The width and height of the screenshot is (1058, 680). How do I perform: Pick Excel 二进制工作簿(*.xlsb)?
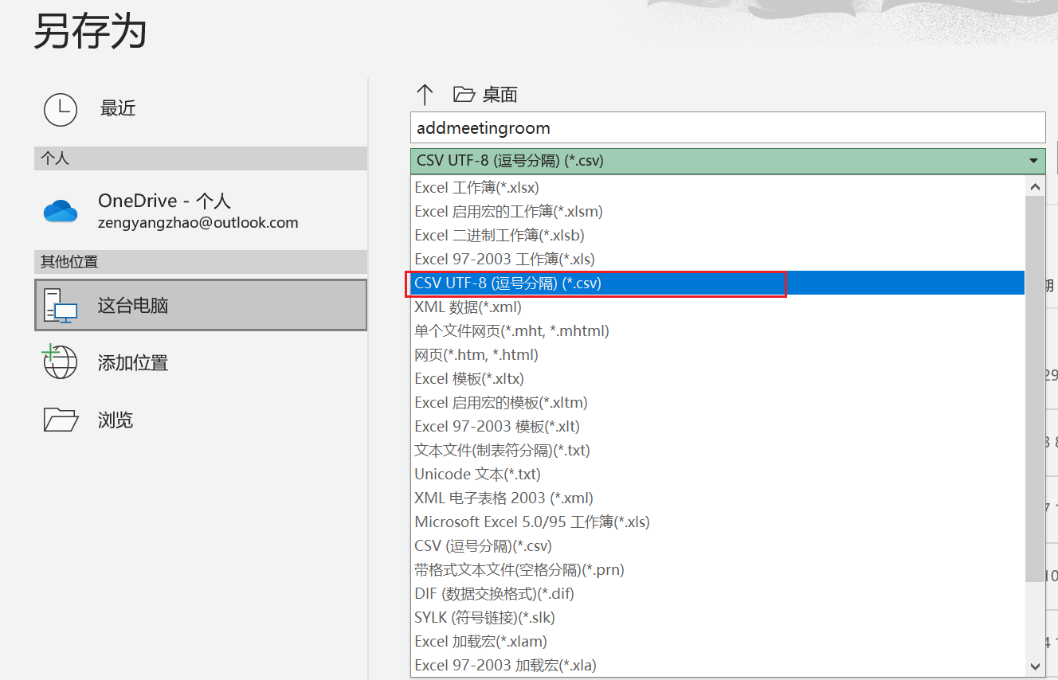pos(718,236)
